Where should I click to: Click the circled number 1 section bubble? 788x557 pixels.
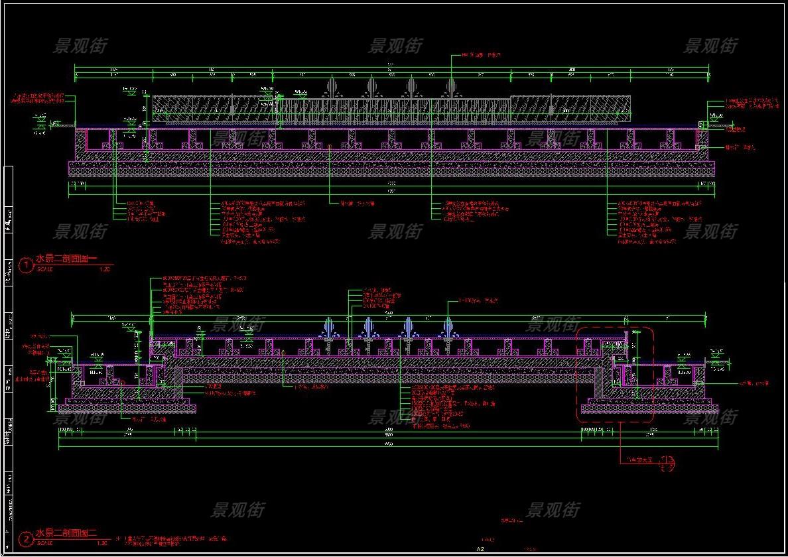pos(27,265)
